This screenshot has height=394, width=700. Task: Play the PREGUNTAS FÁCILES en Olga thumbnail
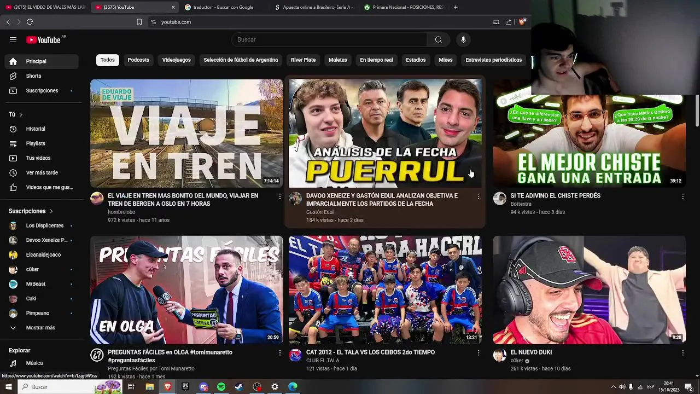[x=186, y=290]
